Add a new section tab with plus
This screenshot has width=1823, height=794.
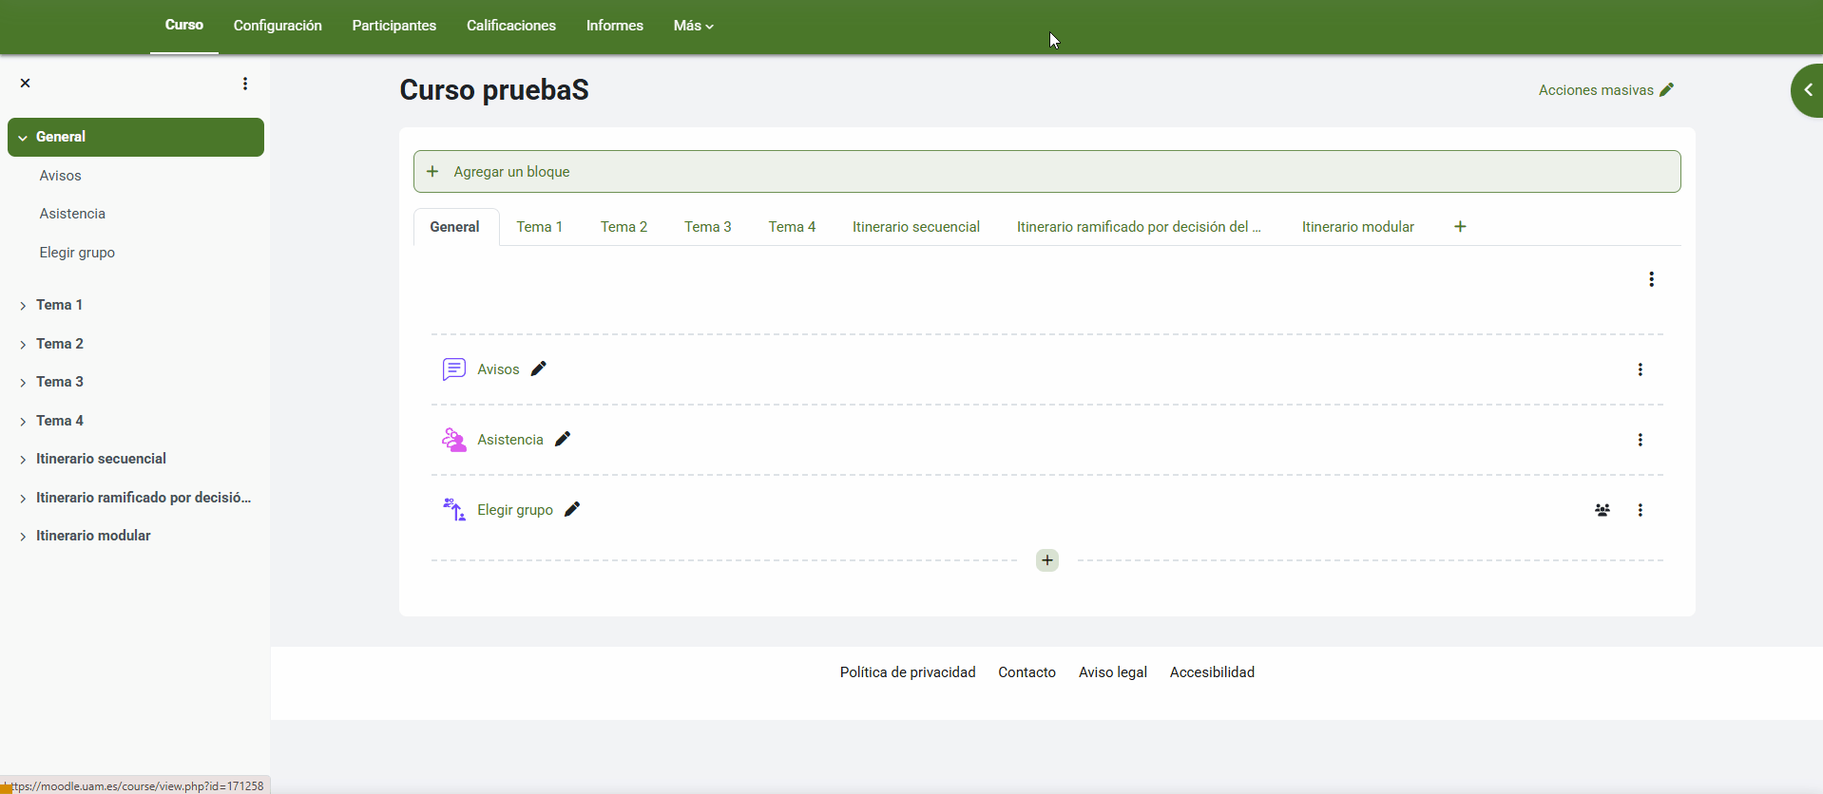pos(1460,226)
